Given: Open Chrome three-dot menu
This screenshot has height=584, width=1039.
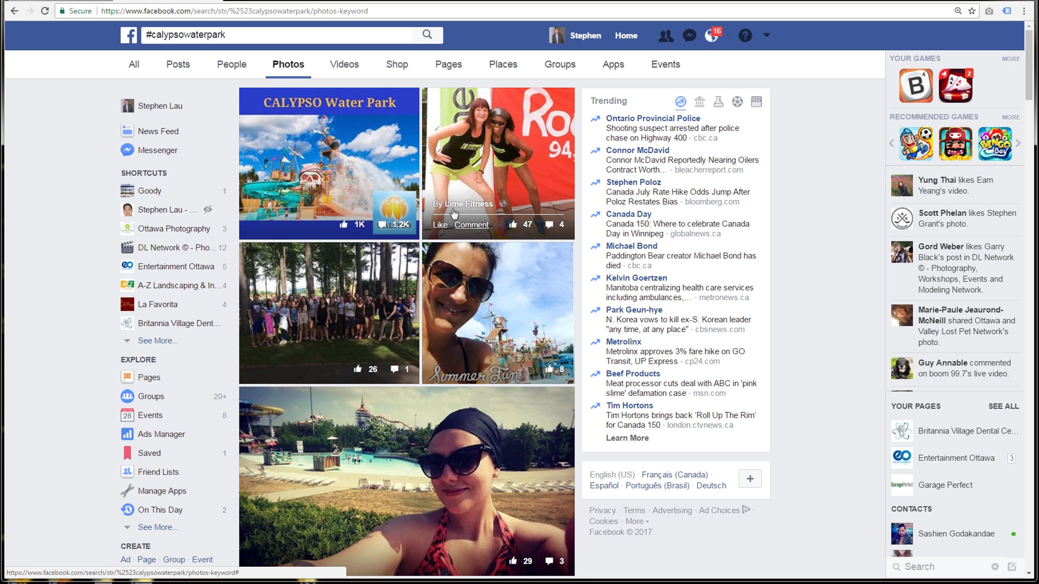Looking at the screenshot, I should pyautogui.click(x=1024, y=11).
